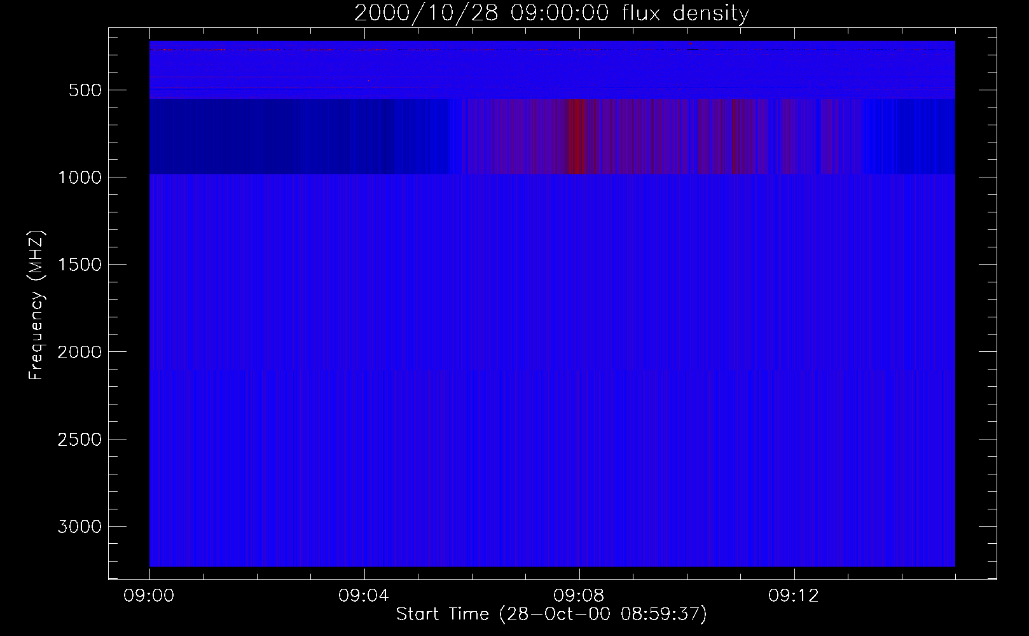Click the 2500 frequency tick label
Viewport: 1029px width, 636px height.
pyautogui.click(x=79, y=439)
